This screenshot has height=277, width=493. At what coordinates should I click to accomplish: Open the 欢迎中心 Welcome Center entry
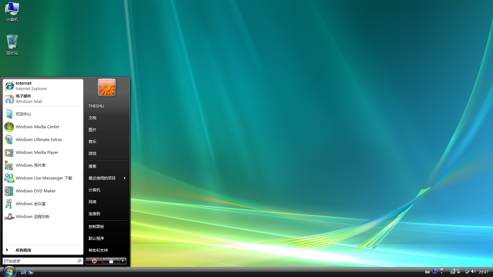click(43, 114)
